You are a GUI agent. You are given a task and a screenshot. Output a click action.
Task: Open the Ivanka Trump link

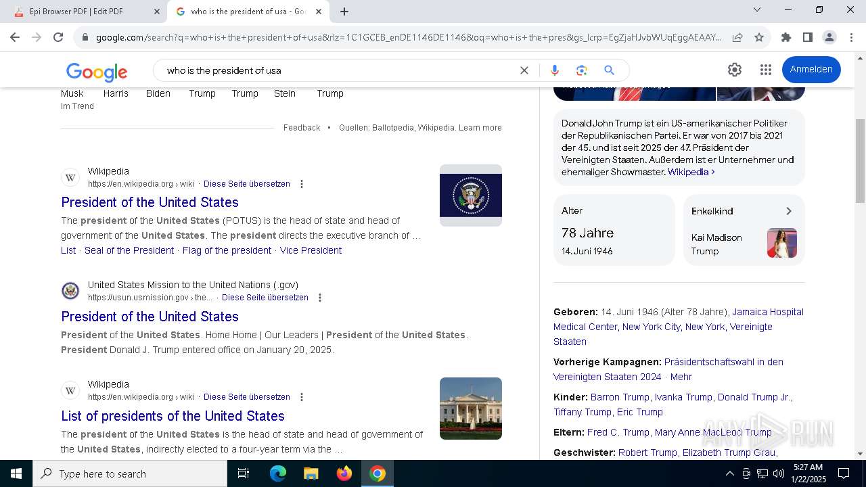[683, 397]
